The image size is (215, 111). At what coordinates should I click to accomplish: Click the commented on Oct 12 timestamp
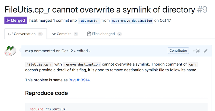pos(53,51)
